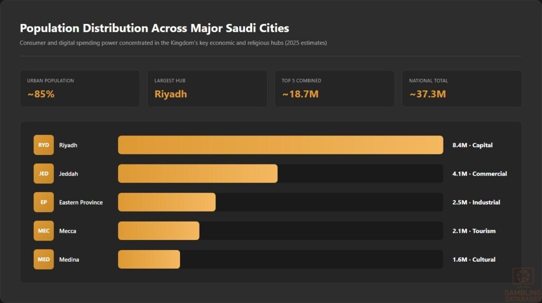Click the '8.4M · Capital' value
Viewport: 542px width, 303px height.
(473, 145)
